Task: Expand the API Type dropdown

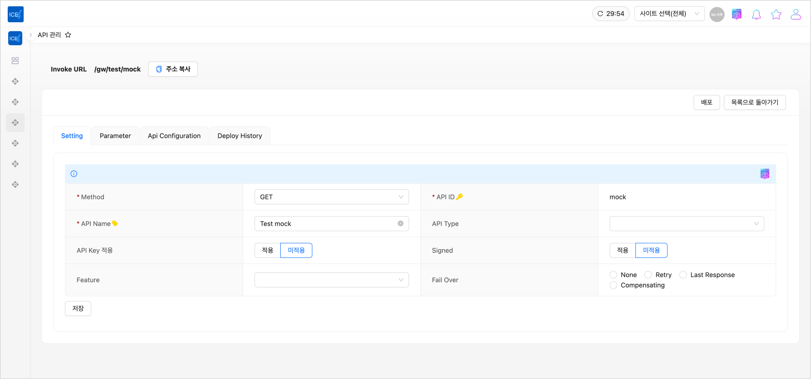Action: (687, 224)
